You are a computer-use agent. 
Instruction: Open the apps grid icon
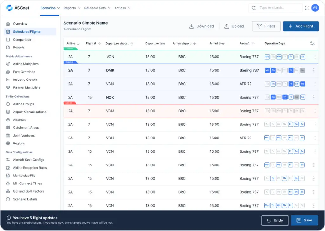[307, 8]
